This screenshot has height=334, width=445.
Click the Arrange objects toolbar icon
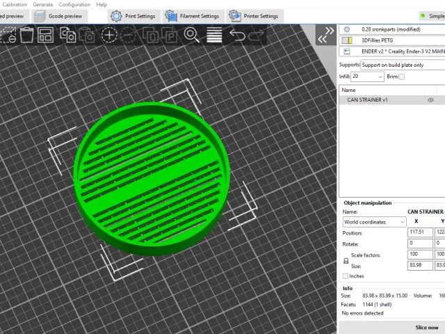coord(45,35)
